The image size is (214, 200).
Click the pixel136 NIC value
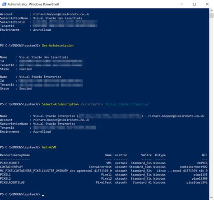[200, 175]
